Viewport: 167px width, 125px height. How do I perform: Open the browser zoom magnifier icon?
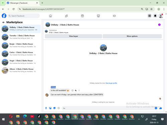[142, 9]
